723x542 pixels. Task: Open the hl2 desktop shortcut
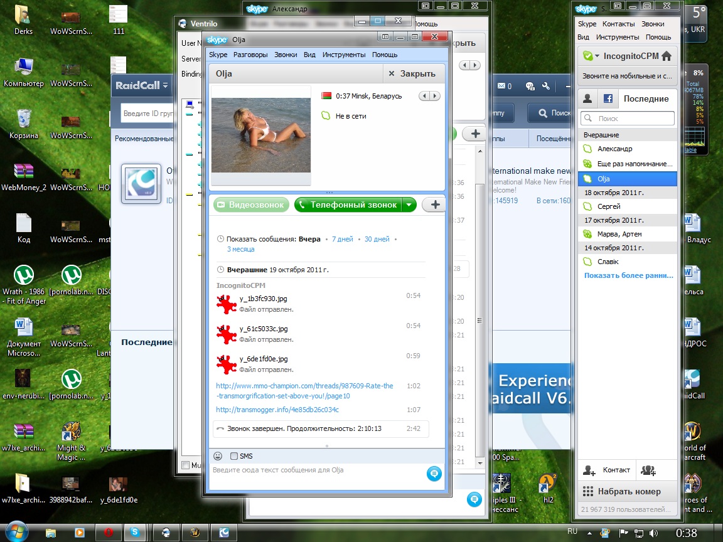click(x=548, y=489)
